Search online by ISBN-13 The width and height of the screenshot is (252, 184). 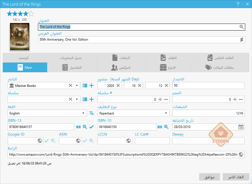(85, 127)
